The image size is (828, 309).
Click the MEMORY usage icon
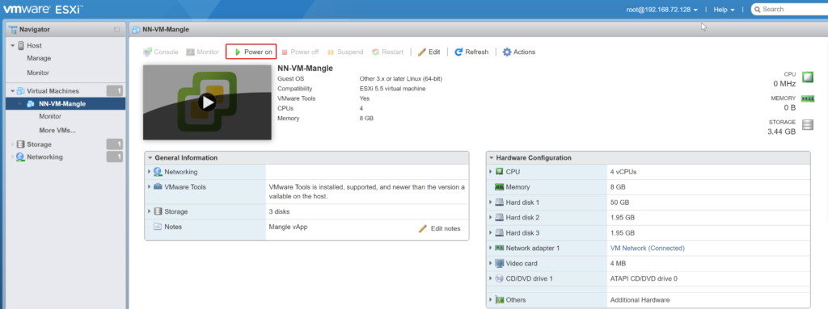coord(808,98)
